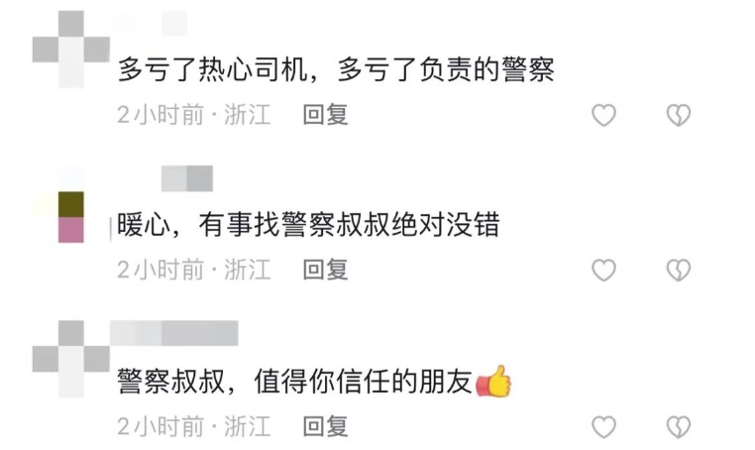
Task: Open second commenter's blurred username
Action: 187,178
